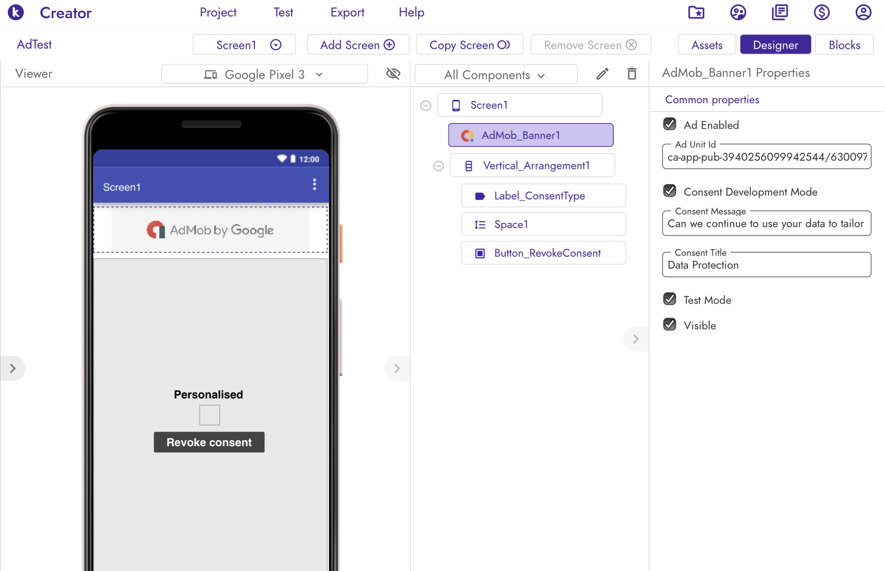Screen dimensions: 885x571
Task: Open the starred folder projects icon
Action: point(696,13)
